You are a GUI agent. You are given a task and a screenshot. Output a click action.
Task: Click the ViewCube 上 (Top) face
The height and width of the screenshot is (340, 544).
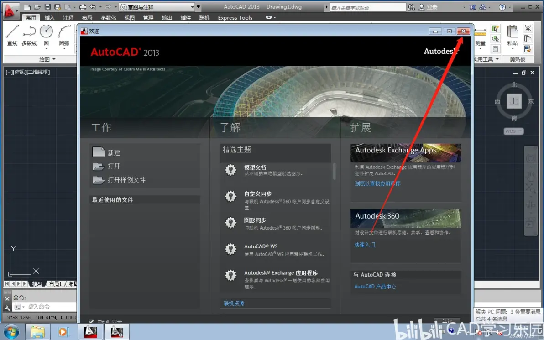click(x=514, y=101)
